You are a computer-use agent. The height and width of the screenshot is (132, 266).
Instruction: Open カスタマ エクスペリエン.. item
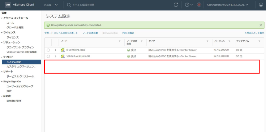click(x=21, y=67)
